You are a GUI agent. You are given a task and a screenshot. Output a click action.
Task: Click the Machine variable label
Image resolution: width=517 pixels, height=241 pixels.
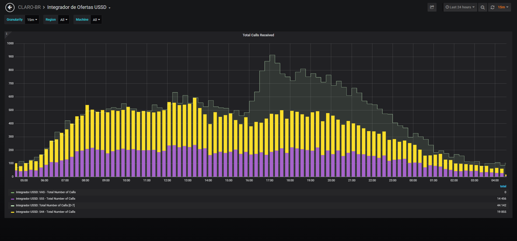point(82,20)
